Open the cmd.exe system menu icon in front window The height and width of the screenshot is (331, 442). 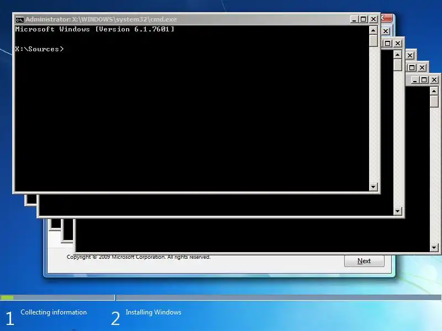pos(19,20)
